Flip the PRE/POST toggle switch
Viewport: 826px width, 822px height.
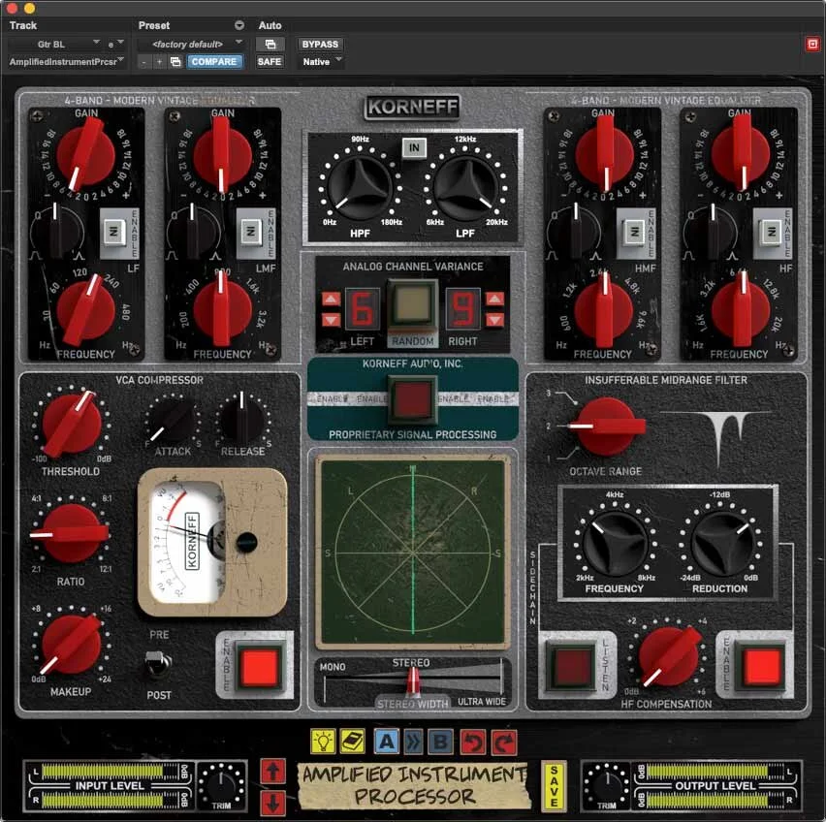pos(157,663)
